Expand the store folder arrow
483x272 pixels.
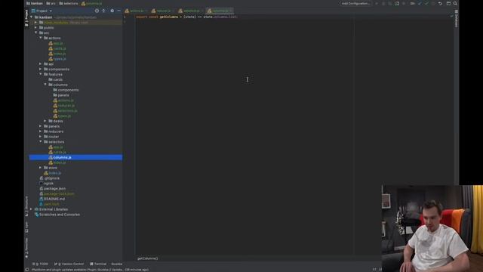[x=41, y=168]
